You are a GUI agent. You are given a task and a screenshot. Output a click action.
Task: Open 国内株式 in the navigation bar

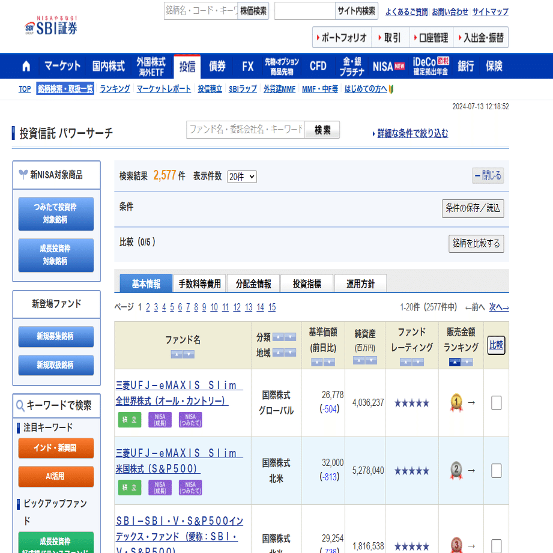(108, 66)
